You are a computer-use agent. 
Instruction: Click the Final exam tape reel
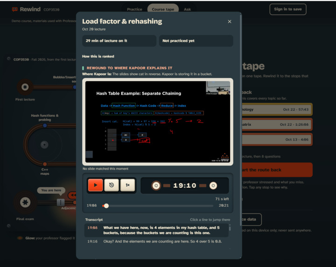click(25, 202)
